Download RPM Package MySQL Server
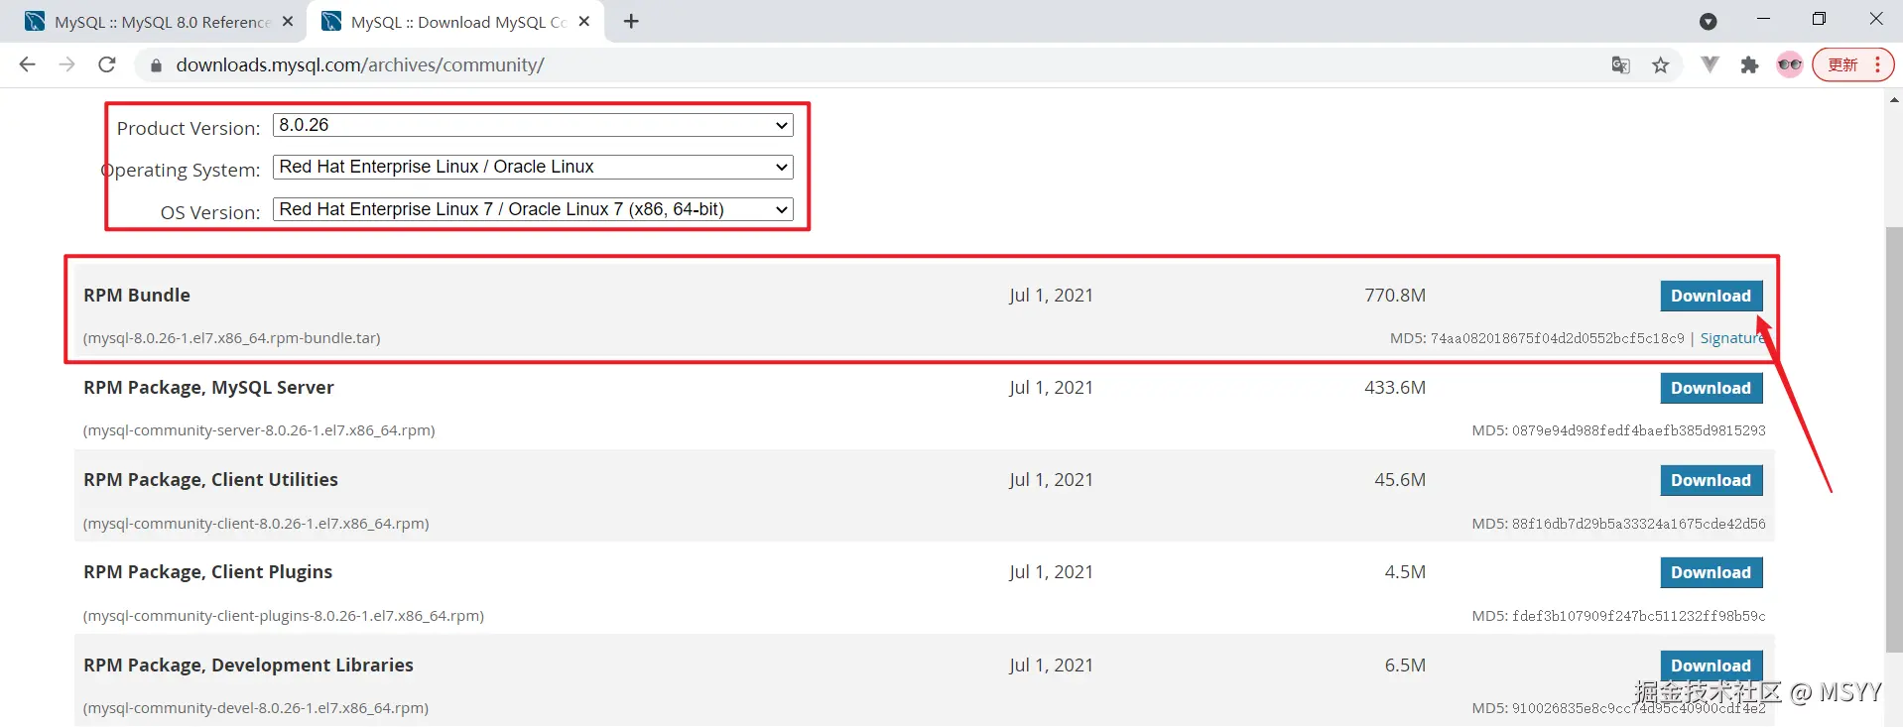Image resolution: width=1903 pixels, height=727 pixels. [x=1711, y=388]
